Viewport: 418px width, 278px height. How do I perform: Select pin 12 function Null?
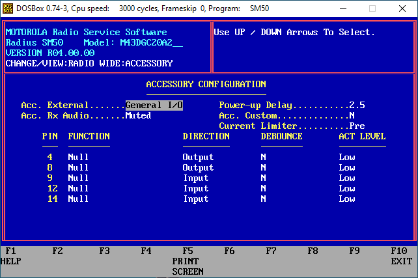pyautogui.click(x=78, y=188)
